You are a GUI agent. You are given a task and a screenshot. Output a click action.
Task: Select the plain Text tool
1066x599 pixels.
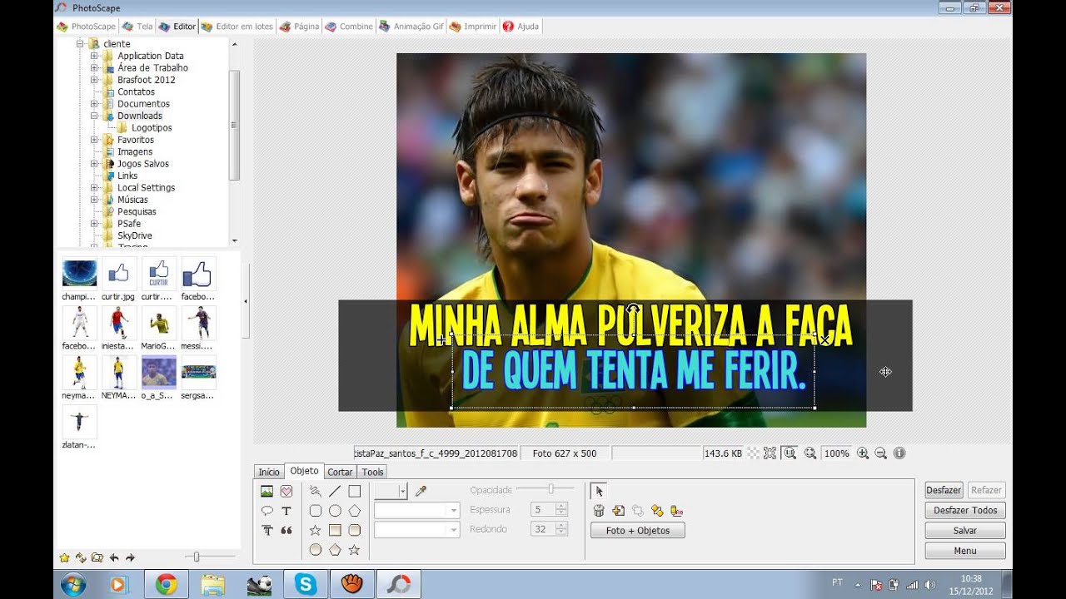286,511
